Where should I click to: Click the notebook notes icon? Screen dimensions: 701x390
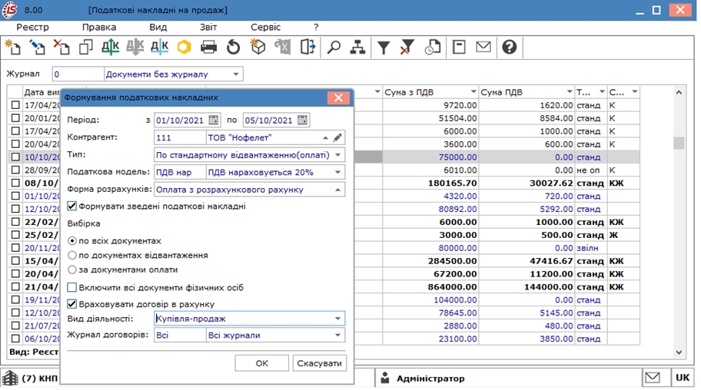point(459,47)
